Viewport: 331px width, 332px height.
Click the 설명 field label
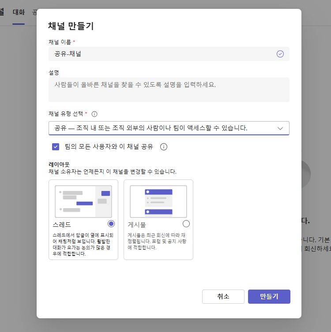pyautogui.click(x=54, y=73)
